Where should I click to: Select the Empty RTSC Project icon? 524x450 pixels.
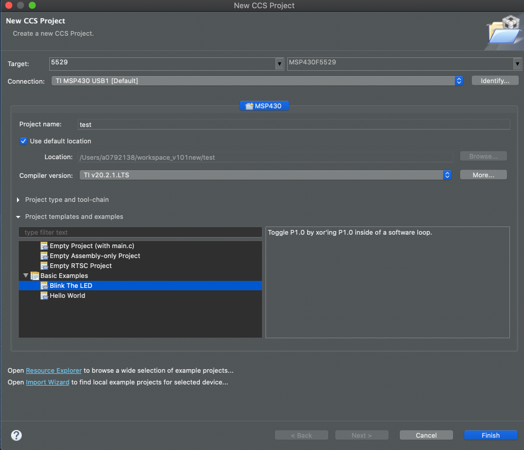point(45,266)
